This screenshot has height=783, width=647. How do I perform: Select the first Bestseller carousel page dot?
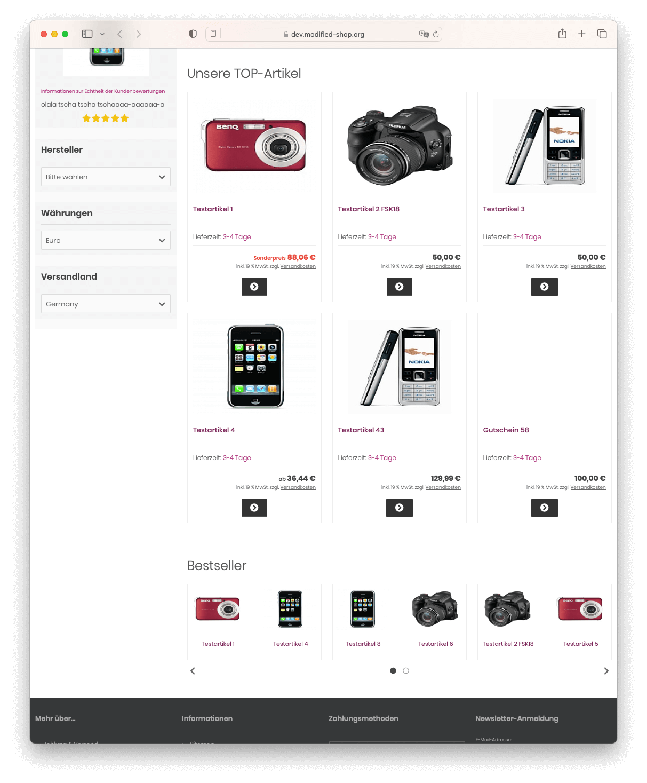coord(393,671)
